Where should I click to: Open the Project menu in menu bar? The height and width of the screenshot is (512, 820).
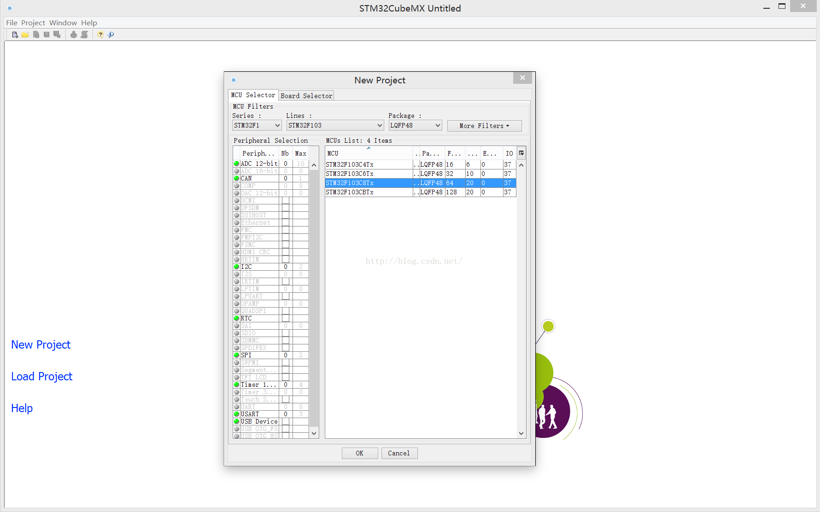pos(33,23)
